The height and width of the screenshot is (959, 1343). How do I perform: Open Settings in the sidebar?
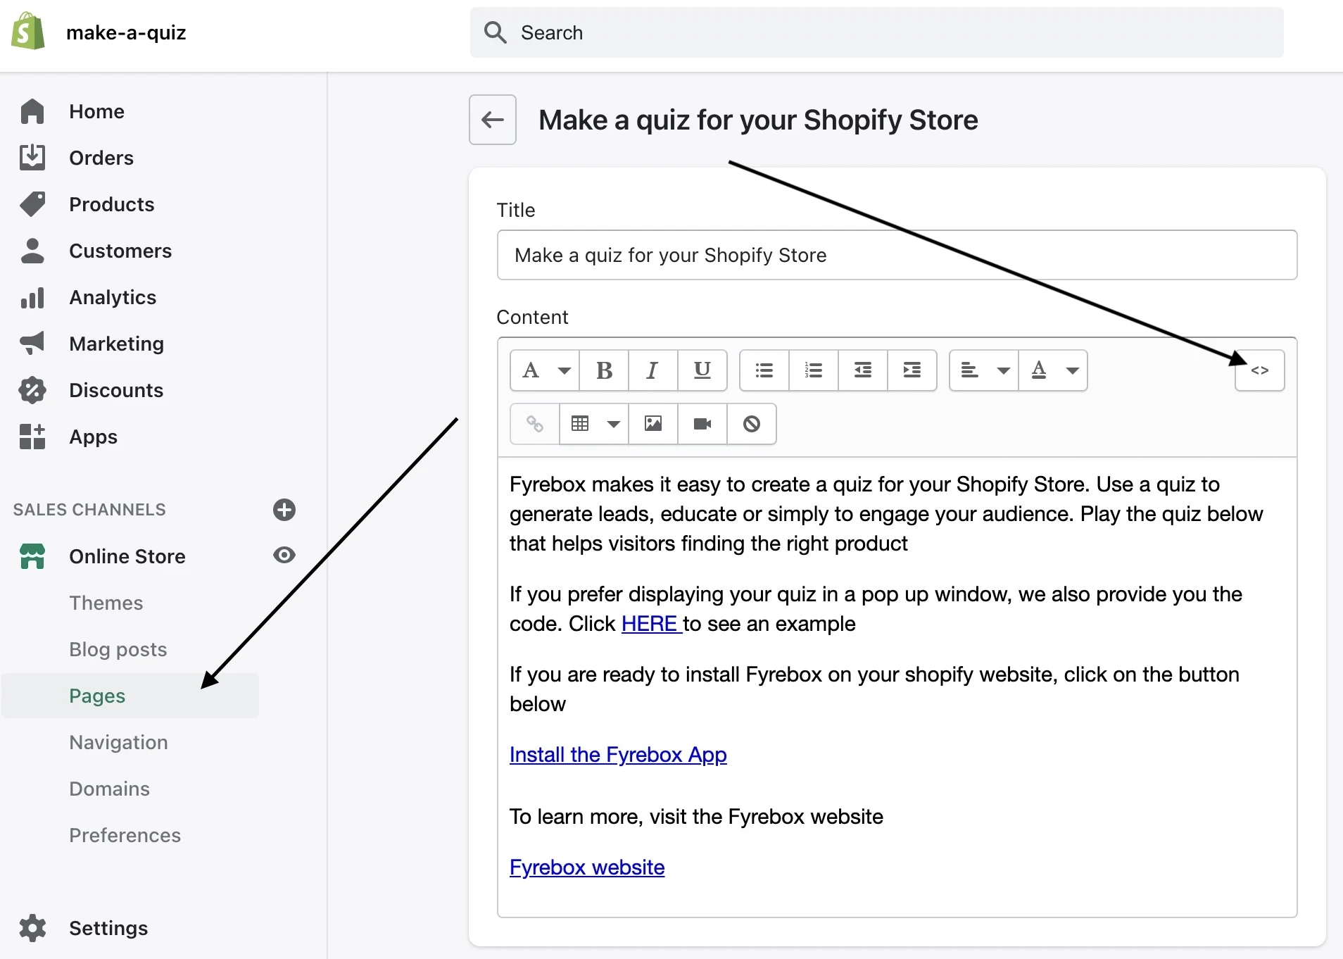pyautogui.click(x=108, y=928)
